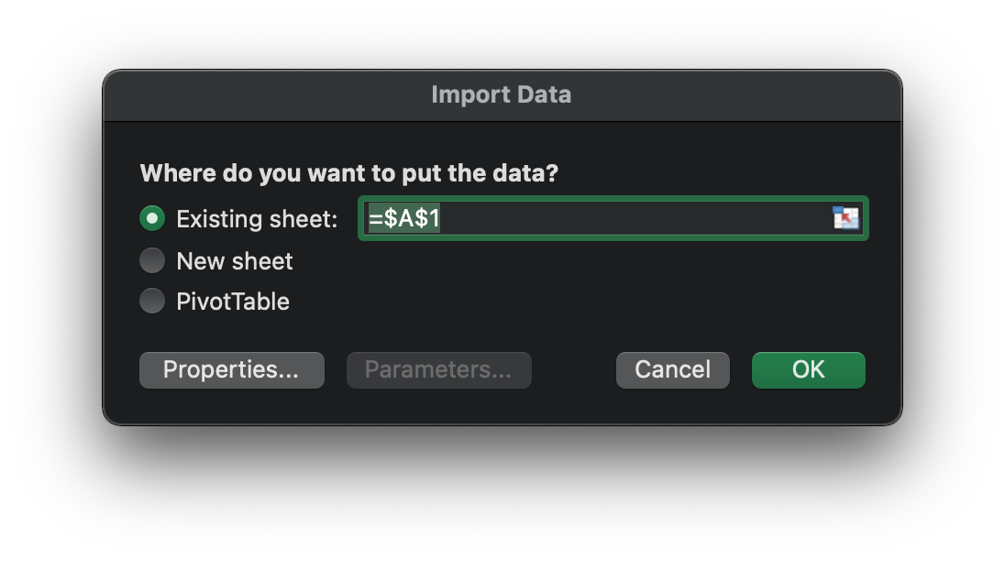Choose the New sheet radio button
This screenshot has width=1005, height=561.
tap(152, 260)
